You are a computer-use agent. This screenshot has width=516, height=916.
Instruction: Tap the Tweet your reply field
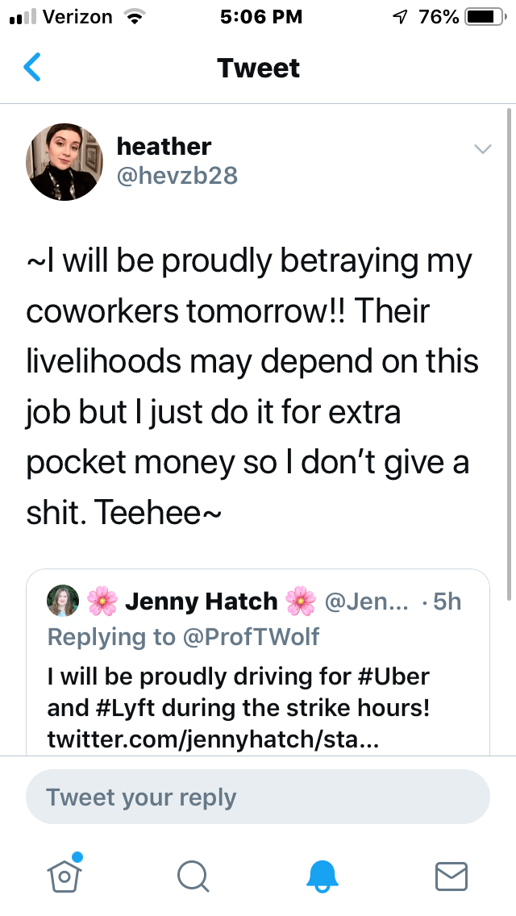[x=258, y=797]
